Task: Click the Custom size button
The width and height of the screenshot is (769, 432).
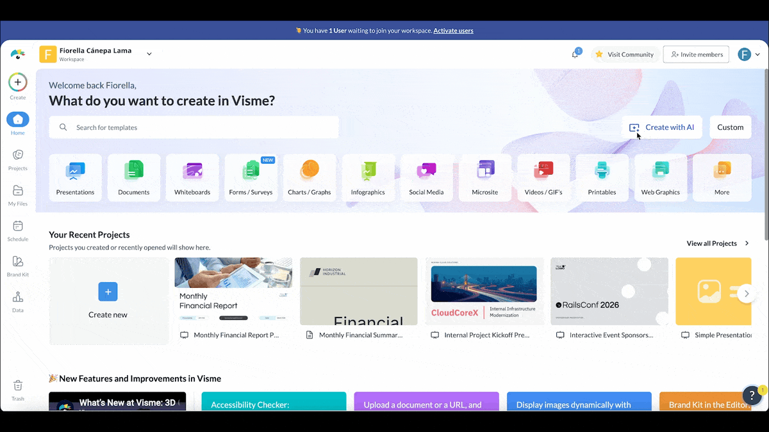Action: pyautogui.click(x=731, y=127)
